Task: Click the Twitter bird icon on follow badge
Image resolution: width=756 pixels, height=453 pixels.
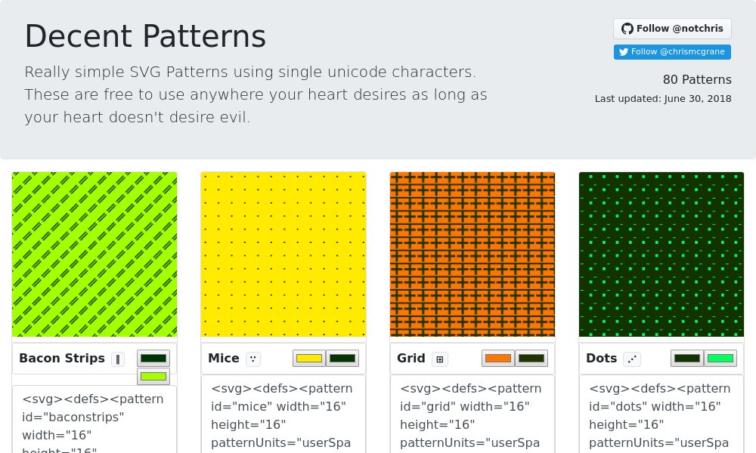Action: click(624, 52)
